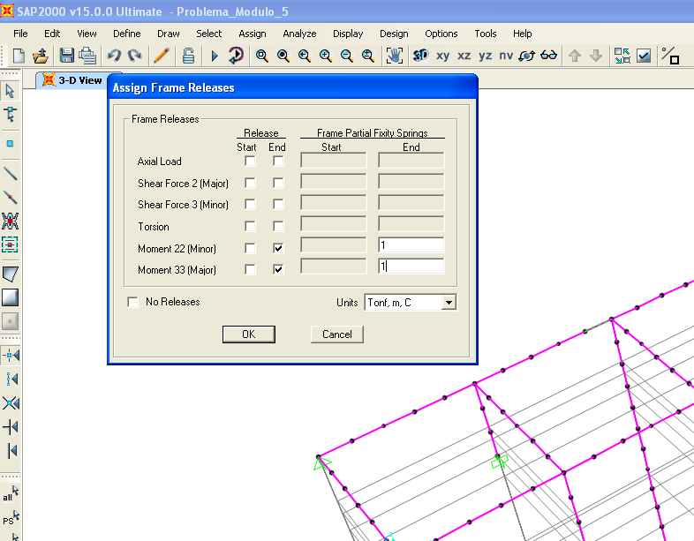
Task: Click Moment 22 End fixity spring field
Action: [411, 245]
